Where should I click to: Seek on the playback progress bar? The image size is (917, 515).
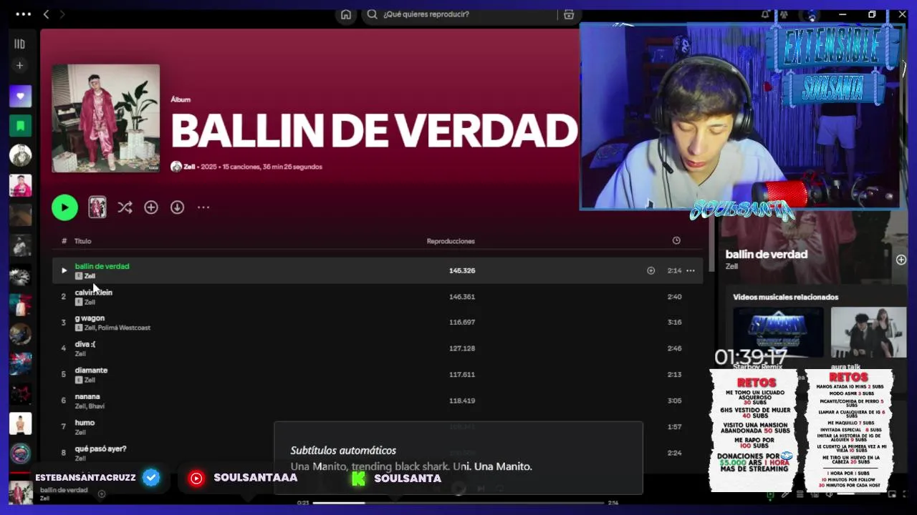[458, 503]
